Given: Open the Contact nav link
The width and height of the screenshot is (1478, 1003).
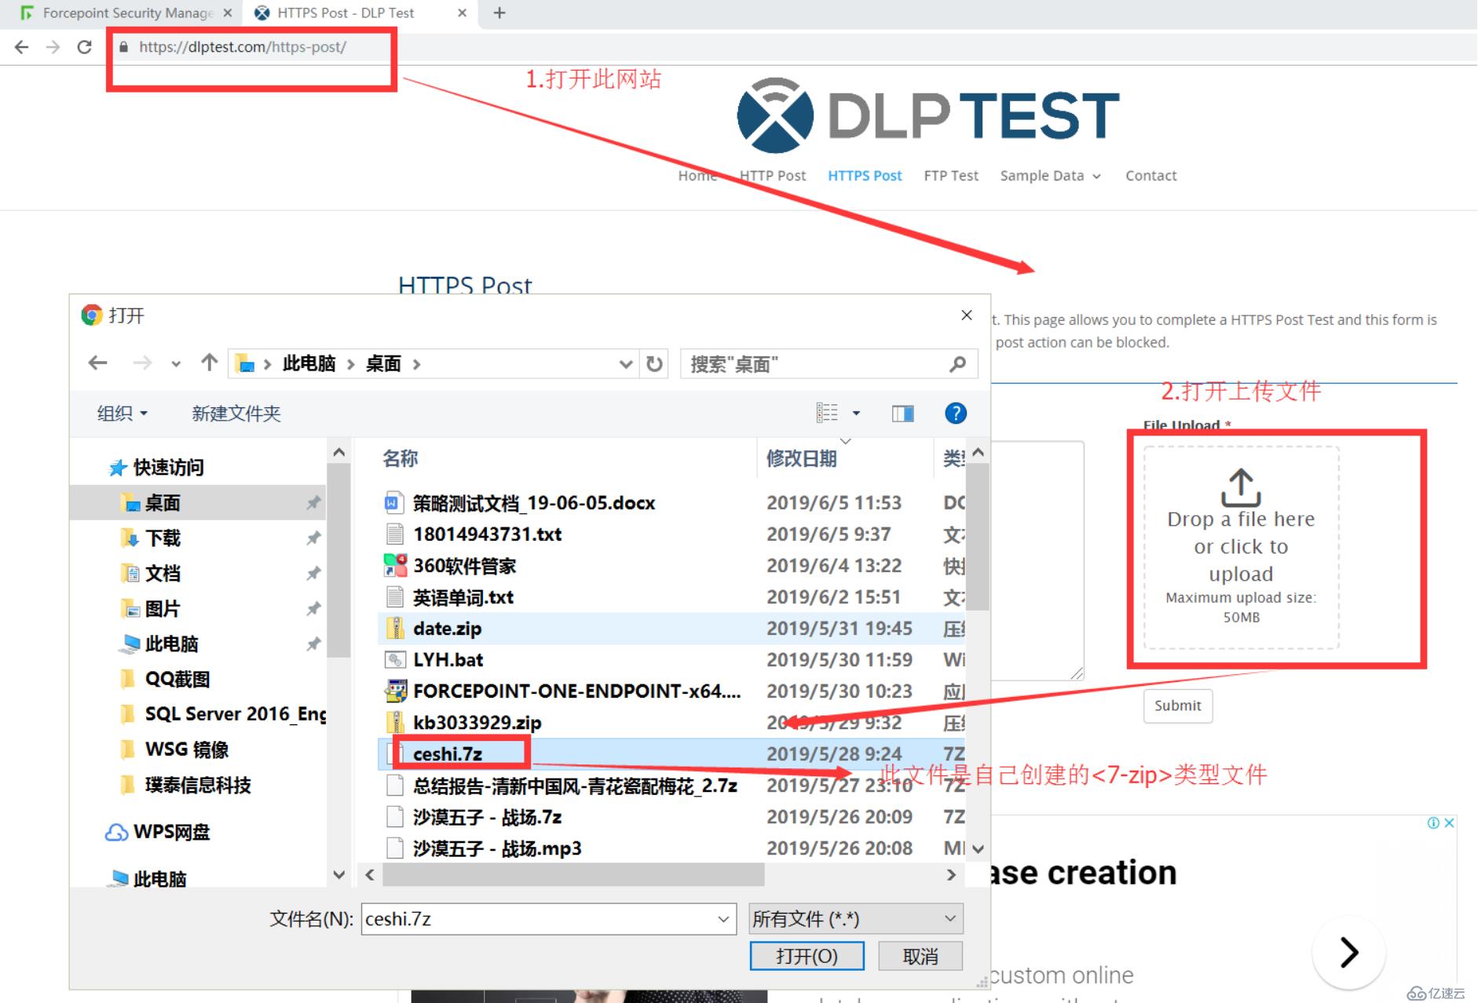Looking at the screenshot, I should (1151, 176).
